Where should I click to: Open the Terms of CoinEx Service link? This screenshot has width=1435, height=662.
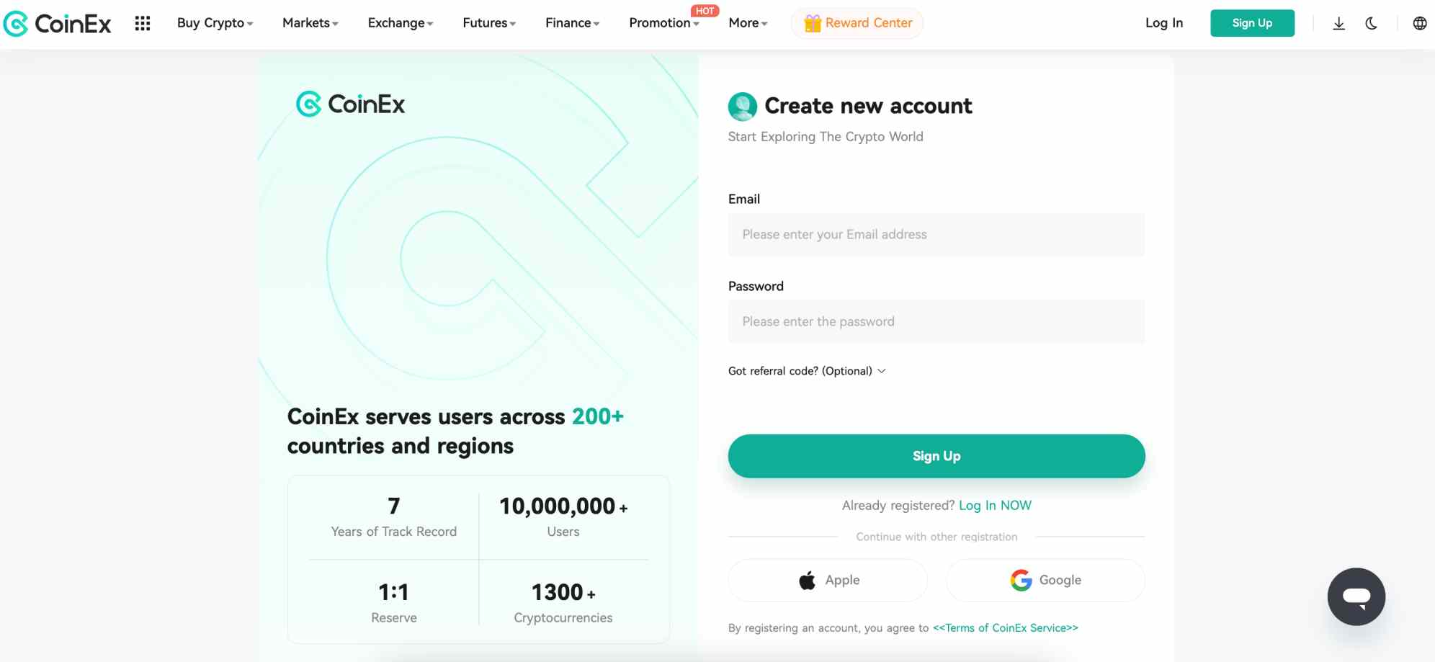point(1005,627)
